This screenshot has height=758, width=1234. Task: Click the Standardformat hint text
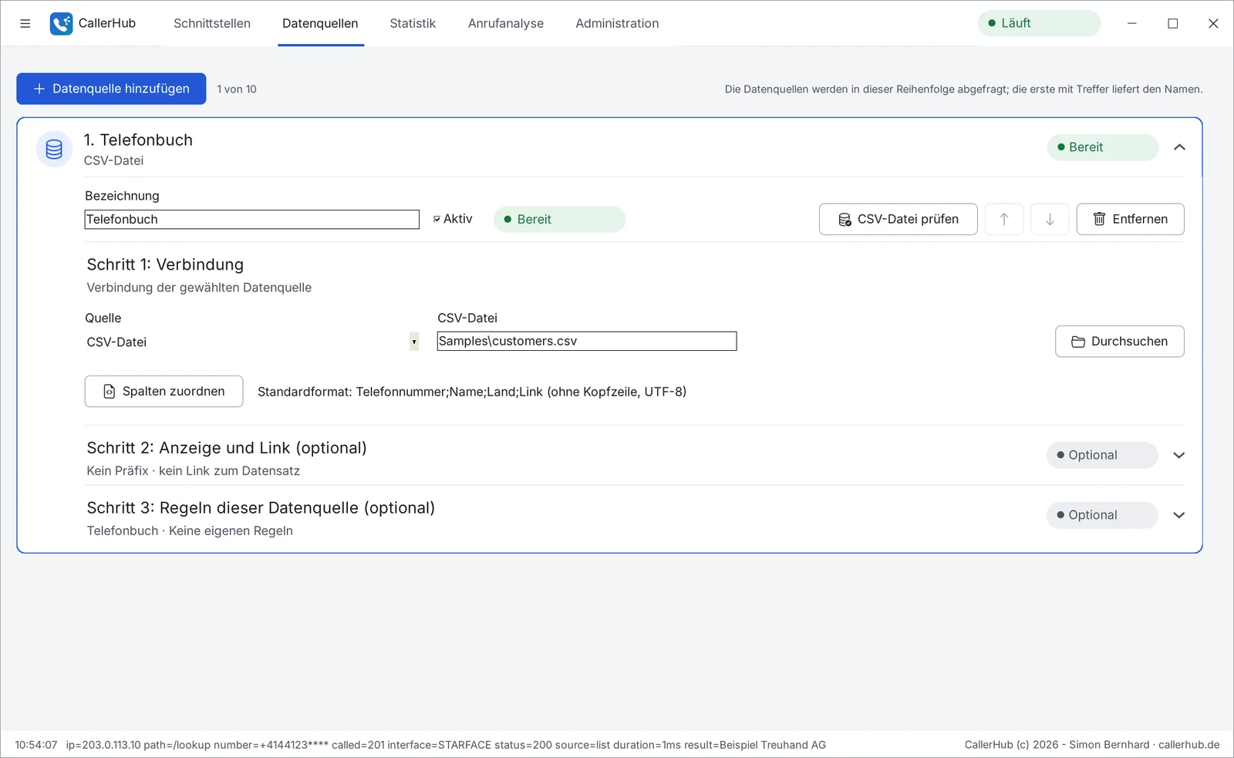coord(472,392)
